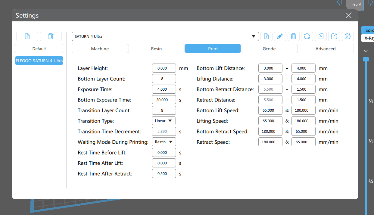The width and height of the screenshot is (374, 215).
Task: Click the pencil icon to rename profile
Action: click(280, 36)
